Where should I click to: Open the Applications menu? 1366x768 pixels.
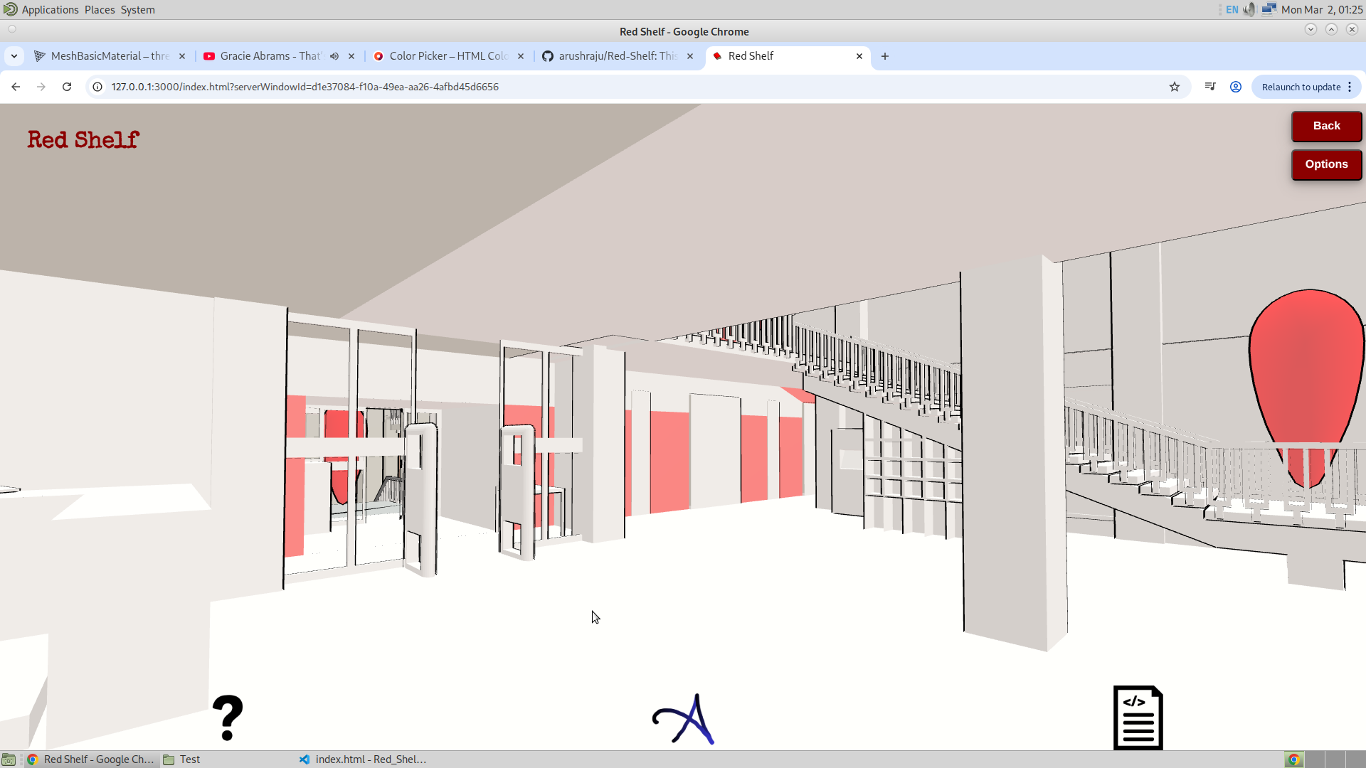(x=50, y=9)
